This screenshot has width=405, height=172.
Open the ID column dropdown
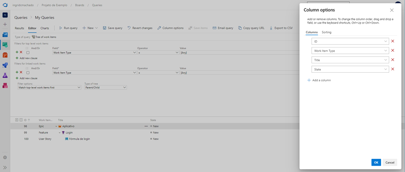click(350, 41)
